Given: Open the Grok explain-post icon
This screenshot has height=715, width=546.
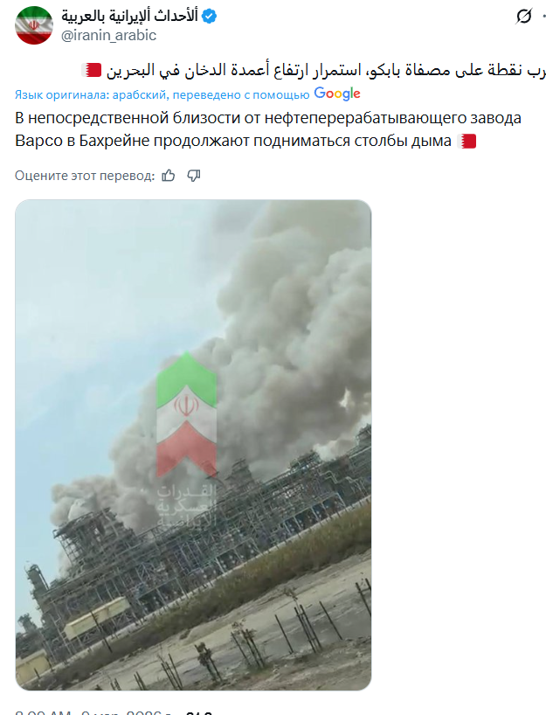Looking at the screenshot, I should (x=523, y=17).
